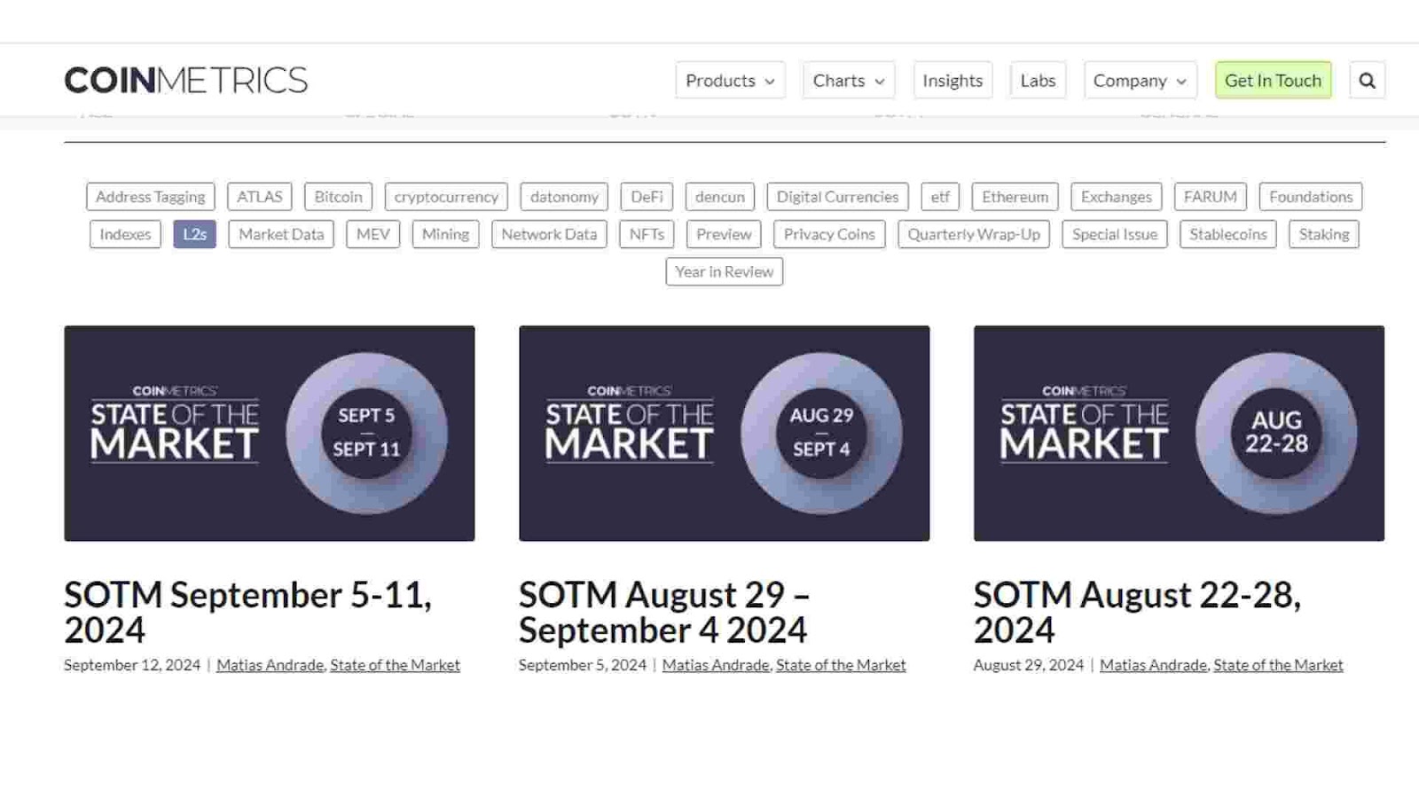Click State of the Market under September 12 post

click(x=395, y=665)
